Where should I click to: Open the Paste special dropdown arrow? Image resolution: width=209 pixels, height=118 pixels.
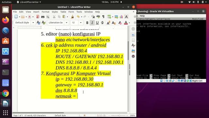[67, 17]
